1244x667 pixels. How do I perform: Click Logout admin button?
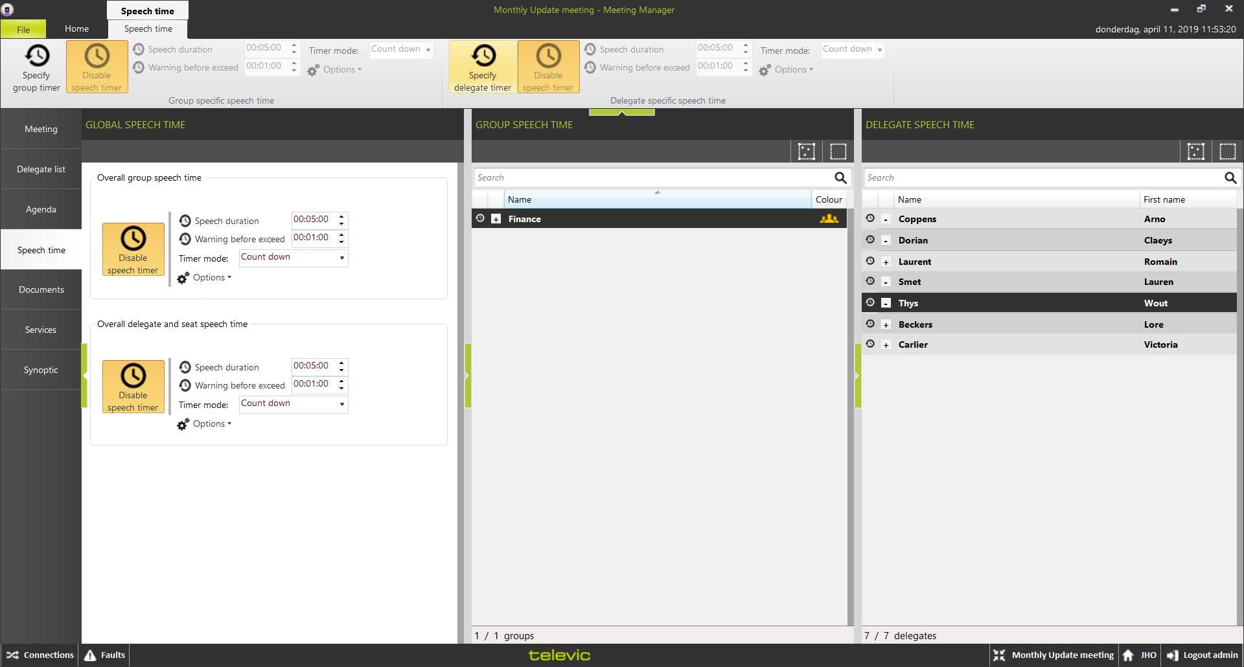point(1203,655)
